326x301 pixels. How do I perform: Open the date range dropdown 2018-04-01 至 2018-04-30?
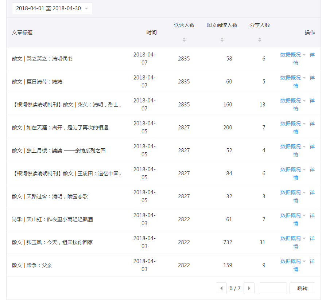[52, 8]
